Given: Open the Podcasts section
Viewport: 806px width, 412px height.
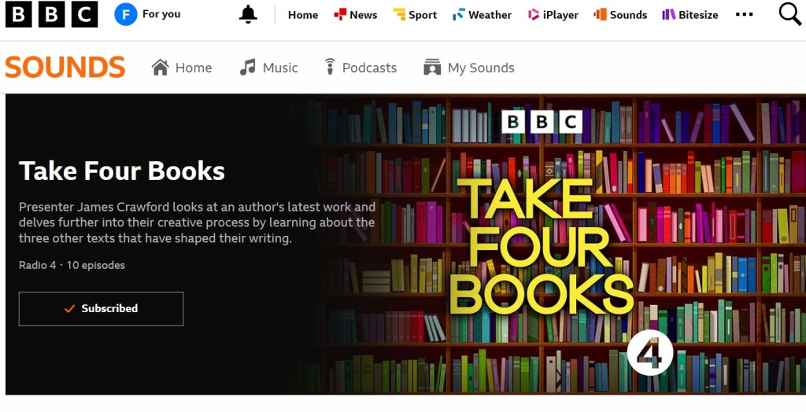Looking at the screenshot, I should [x=360, y=68].
